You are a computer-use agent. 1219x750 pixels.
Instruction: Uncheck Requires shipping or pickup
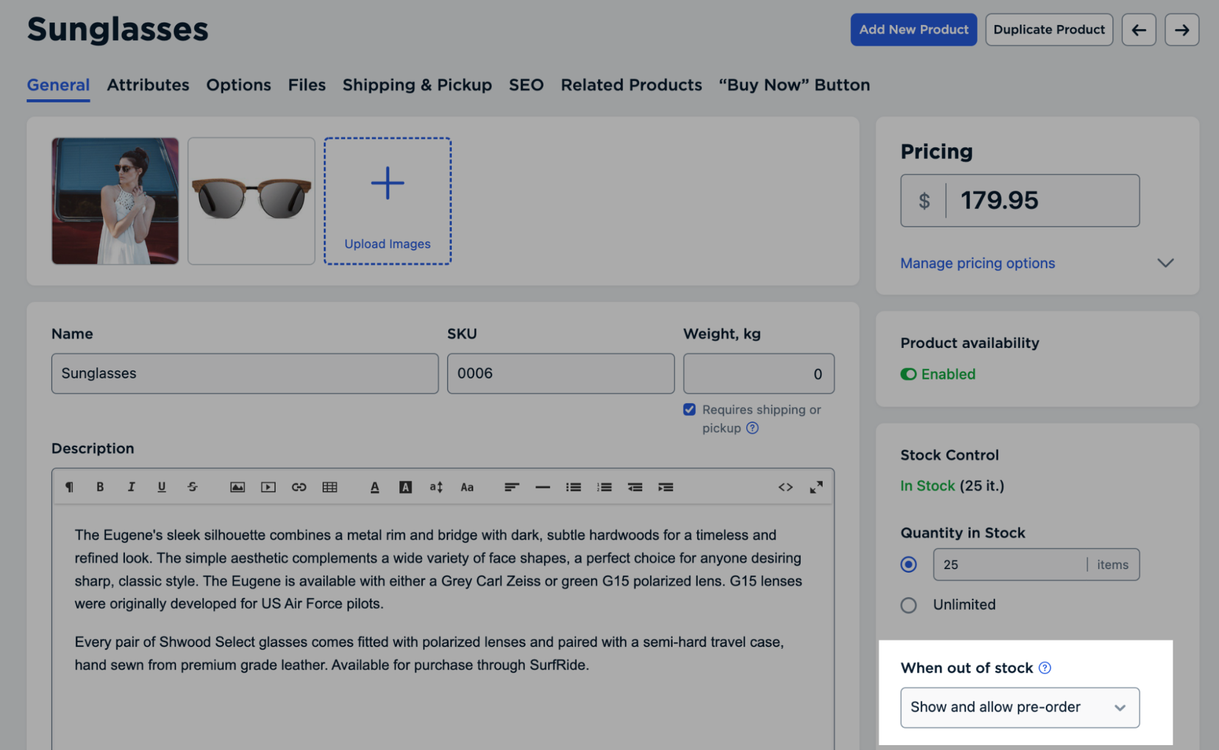(689, 409)
